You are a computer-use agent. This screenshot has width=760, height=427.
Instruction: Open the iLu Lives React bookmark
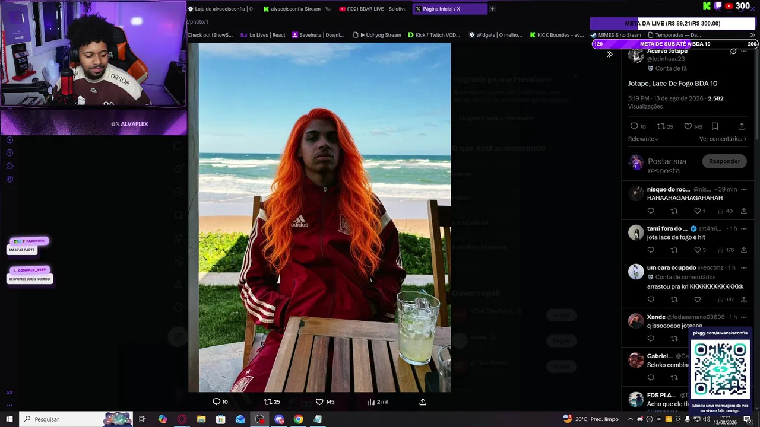click(262, 35)
